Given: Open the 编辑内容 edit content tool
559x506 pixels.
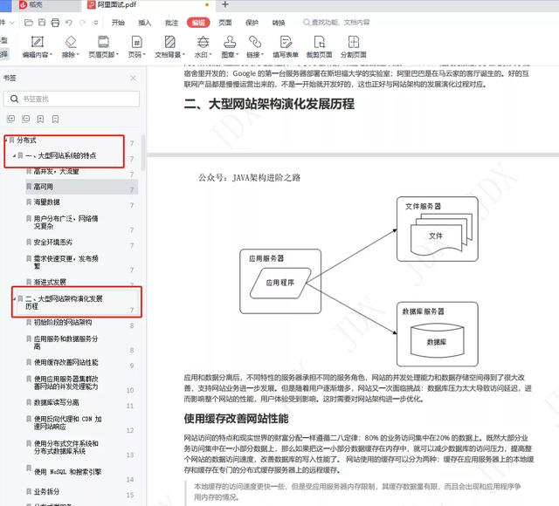Looking at the screenshot, I should click(x=37, y=46).
